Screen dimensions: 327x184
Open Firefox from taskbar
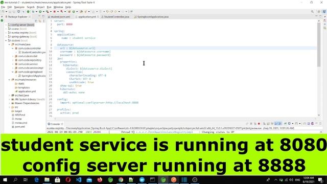(x=100, y=180)
